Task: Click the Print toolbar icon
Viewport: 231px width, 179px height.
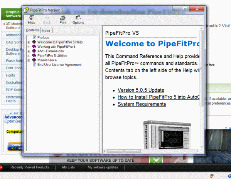Action: [63, 18]
